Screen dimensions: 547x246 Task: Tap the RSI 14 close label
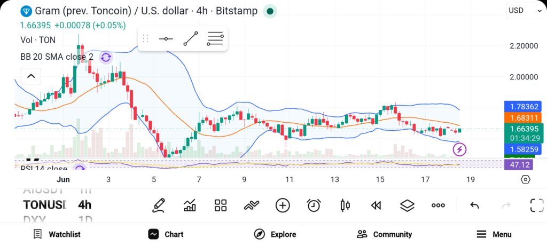pyautogui.click(x=44, y=169)
